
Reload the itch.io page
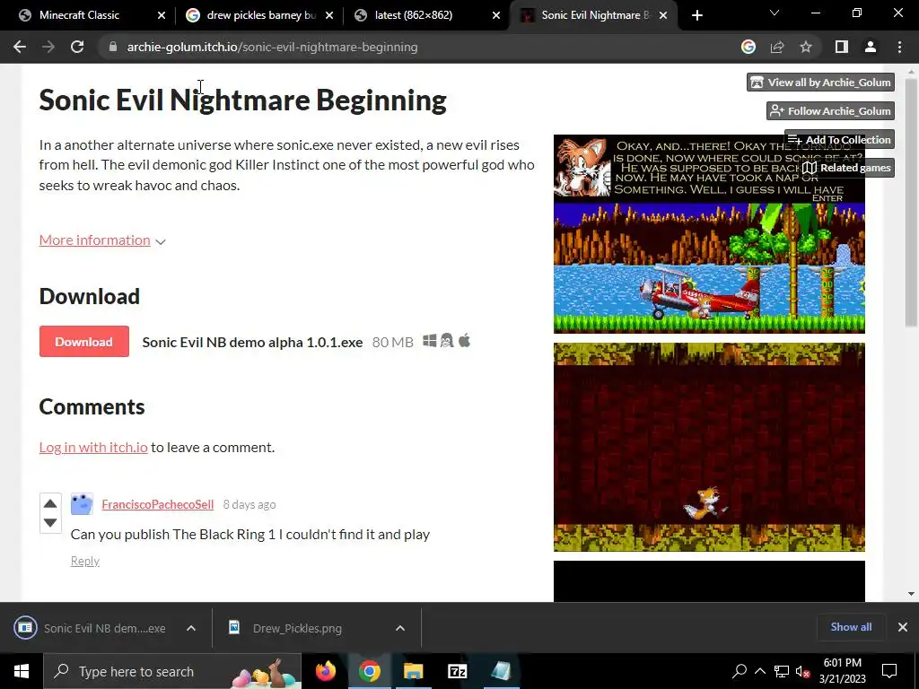(77, 47)
